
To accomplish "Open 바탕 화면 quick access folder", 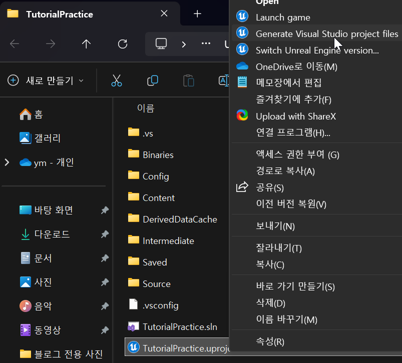I will click(47, 210).
